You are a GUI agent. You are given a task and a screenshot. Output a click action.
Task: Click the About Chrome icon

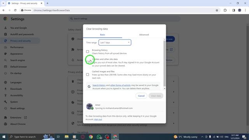click(5, 124)
